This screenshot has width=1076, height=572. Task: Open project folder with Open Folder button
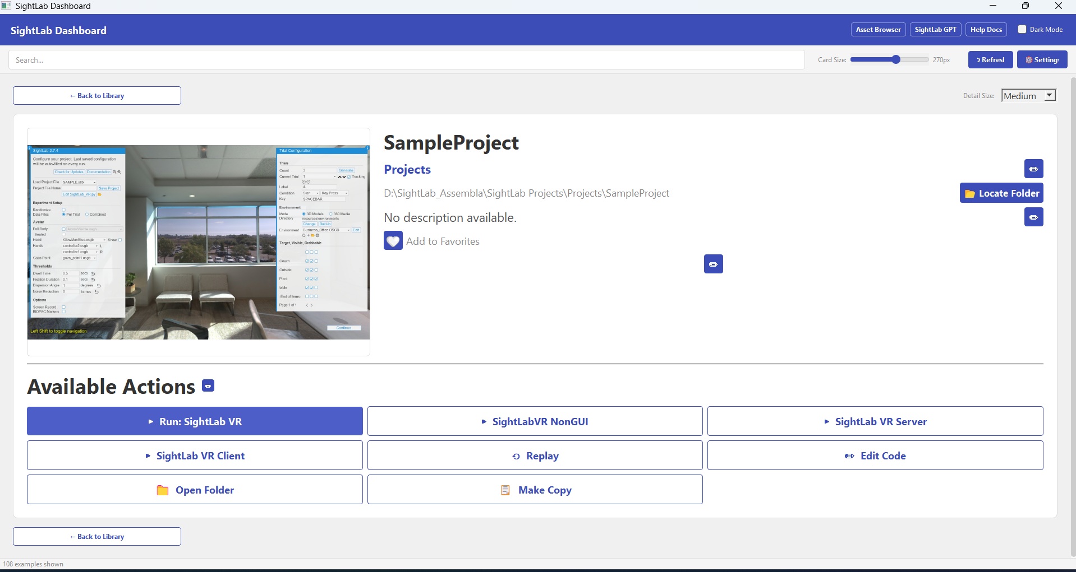[195, 490]
